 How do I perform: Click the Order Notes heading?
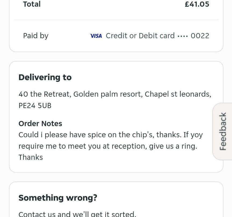(40, 124)
